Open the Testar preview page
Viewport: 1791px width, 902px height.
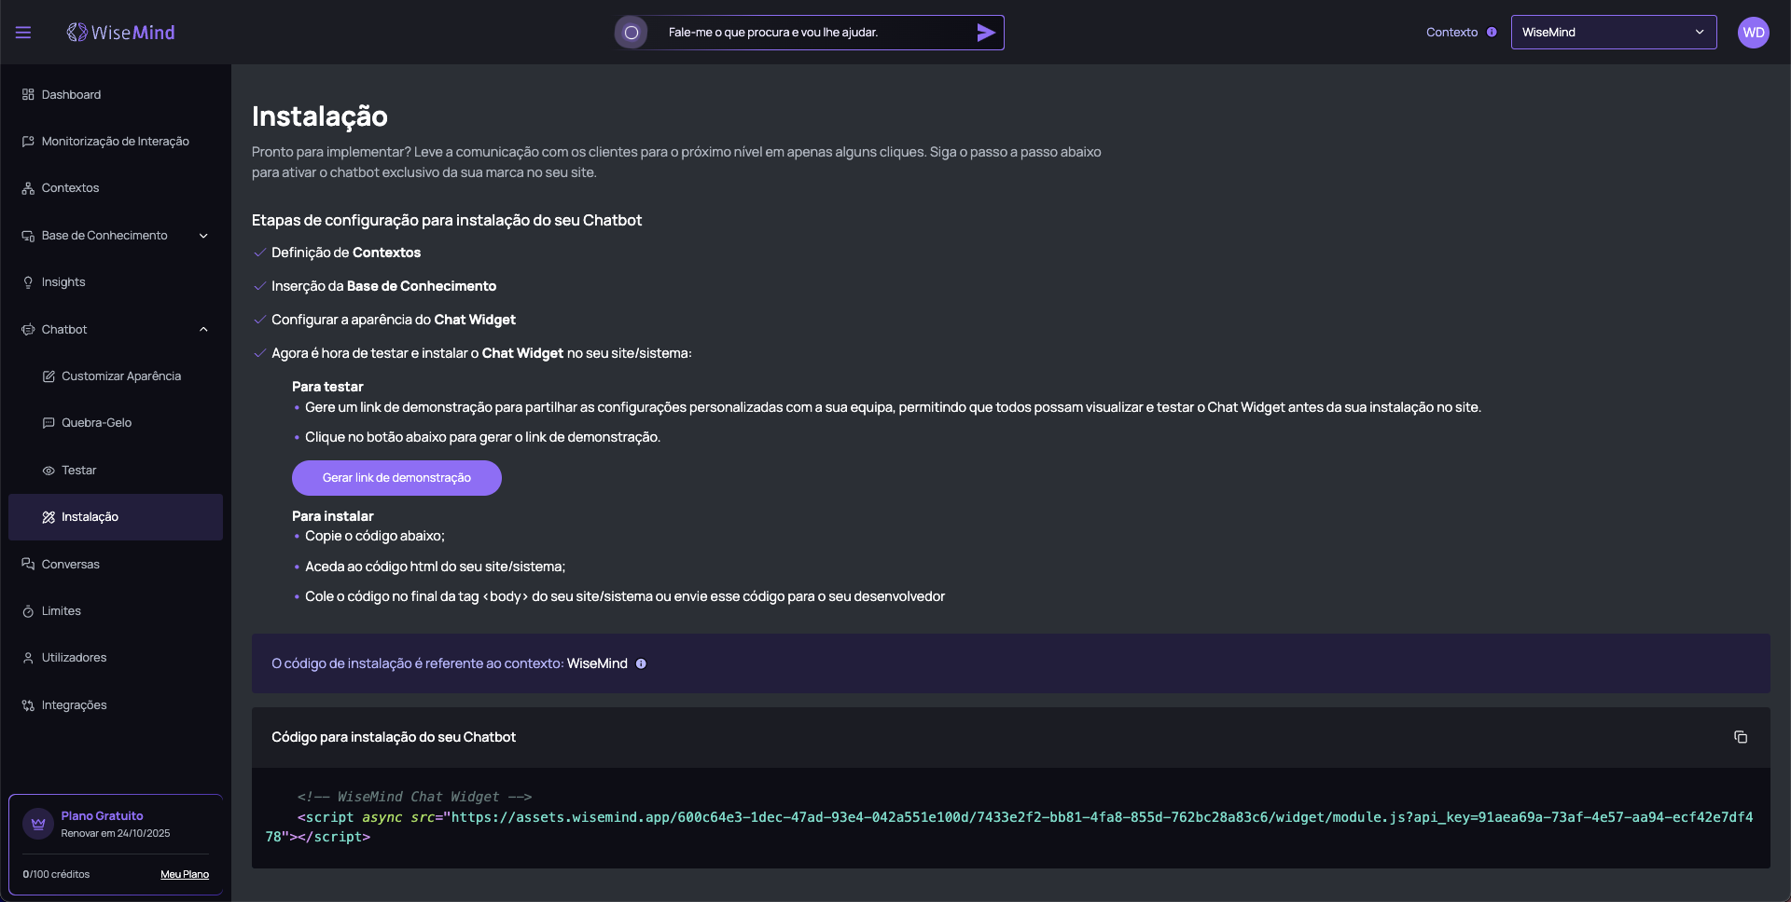pos(78,471)
